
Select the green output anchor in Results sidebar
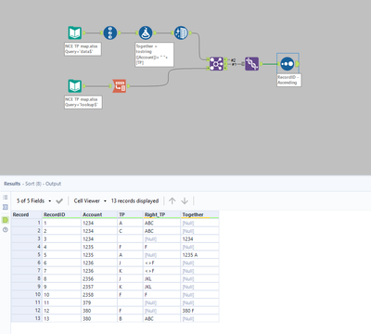coord(6,220)
